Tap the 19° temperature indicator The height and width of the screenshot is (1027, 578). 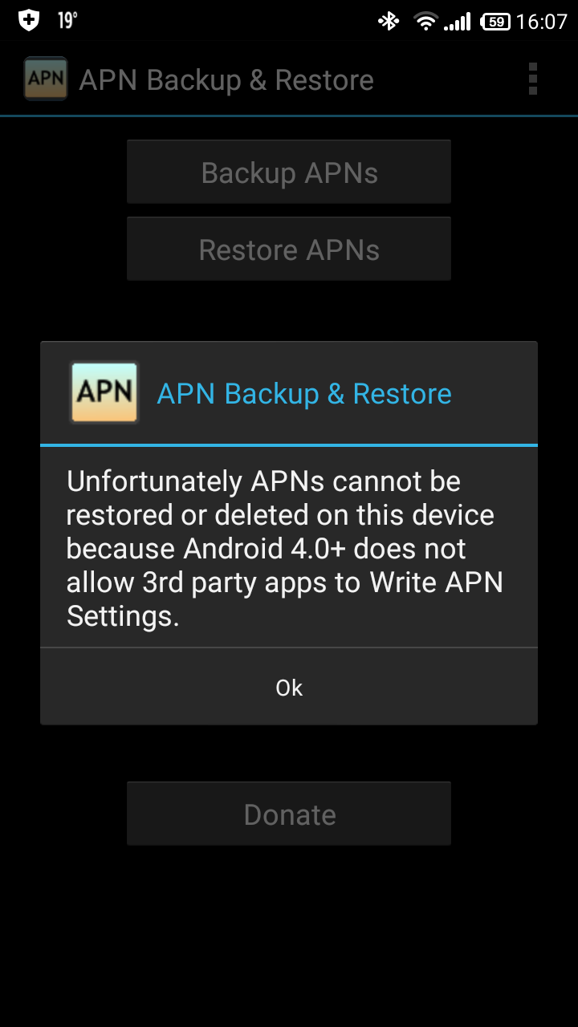point(67,21)
